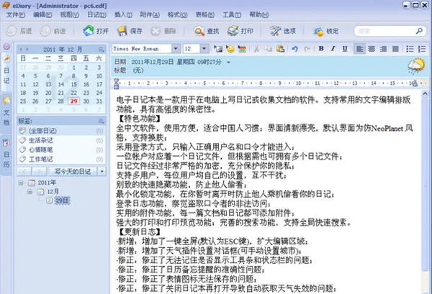Select the 29日 diary entry in tree
432x294 pixels.
pos(59,202)
